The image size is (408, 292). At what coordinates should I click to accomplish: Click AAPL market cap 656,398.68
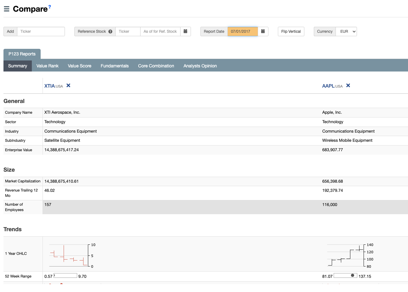pyautogui.click(x=333, y=181)
